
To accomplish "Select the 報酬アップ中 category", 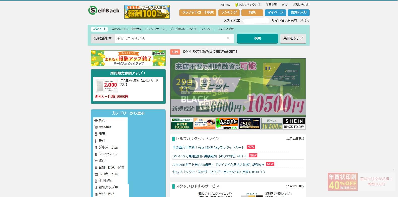I will [106, 187].
